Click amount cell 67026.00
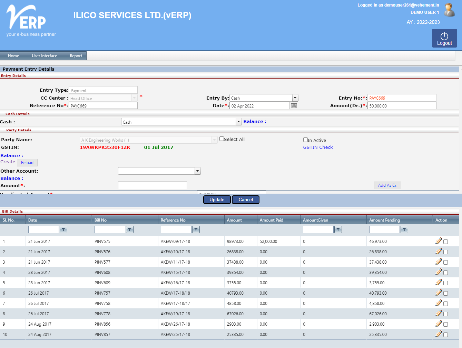Image resolution: width=462 pixels, height=348 pixels. tap(235, 314)
